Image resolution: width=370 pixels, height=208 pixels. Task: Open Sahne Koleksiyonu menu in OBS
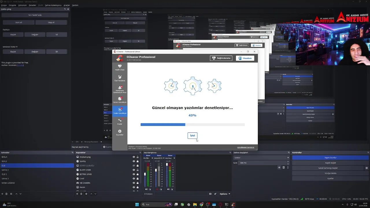click(x=53, y=5)
